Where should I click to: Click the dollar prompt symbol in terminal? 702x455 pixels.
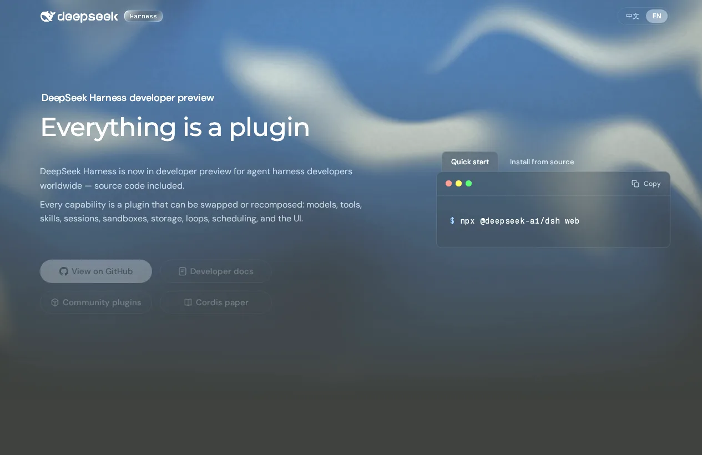pos(452,221)
